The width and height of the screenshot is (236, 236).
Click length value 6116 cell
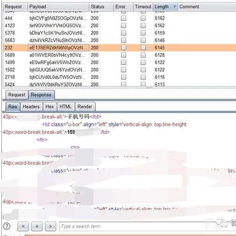pyautogui.click(x=160, y=77)
